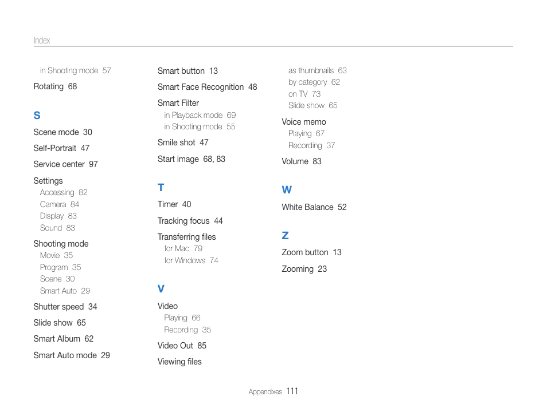The height and width of the screenshot is (412, 547).
Task: Open the Shutter speed 34 entry
Action: (x=65, y=307)
